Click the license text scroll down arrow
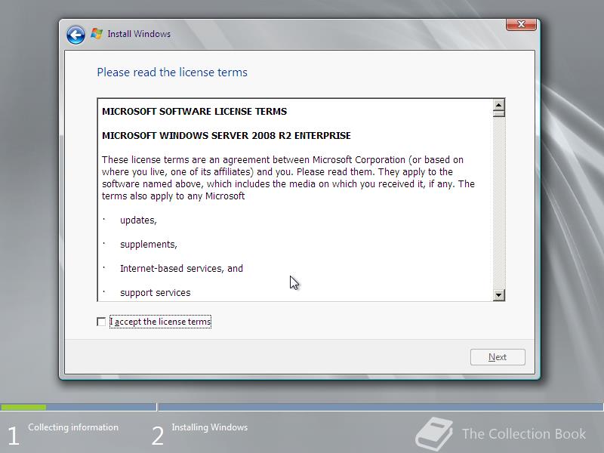604x453 pixels. pyautogui.click(x=499, y=295)
